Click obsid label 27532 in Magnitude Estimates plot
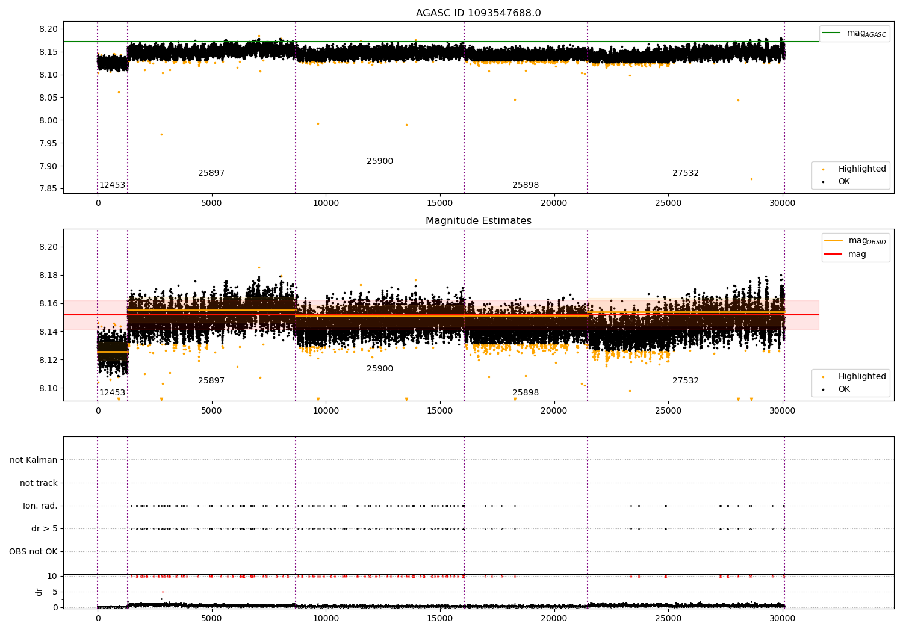 coord(686,380)
